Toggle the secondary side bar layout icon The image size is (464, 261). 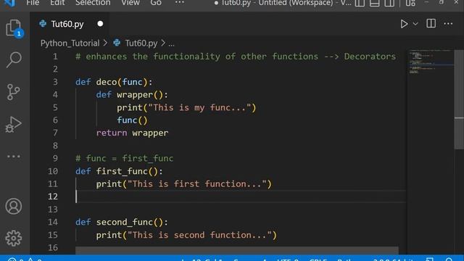(x=389, y=3)
